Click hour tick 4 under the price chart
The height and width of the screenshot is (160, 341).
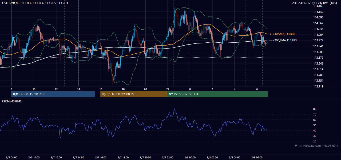[235, 89]
